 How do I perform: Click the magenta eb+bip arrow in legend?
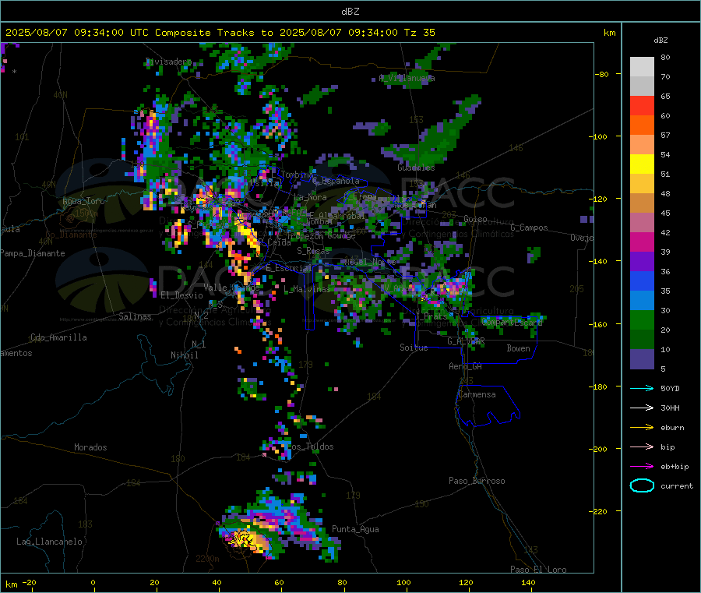[642, 467]
